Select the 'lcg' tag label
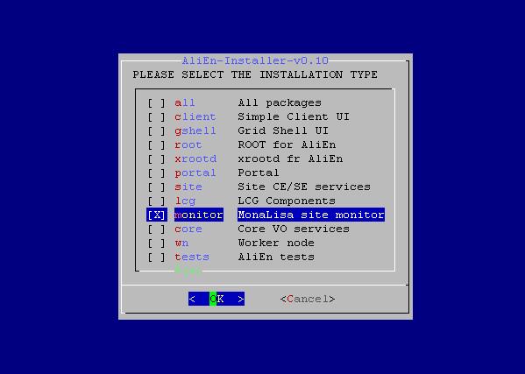Screen dimensions: 525x374 tap(185, 201)
